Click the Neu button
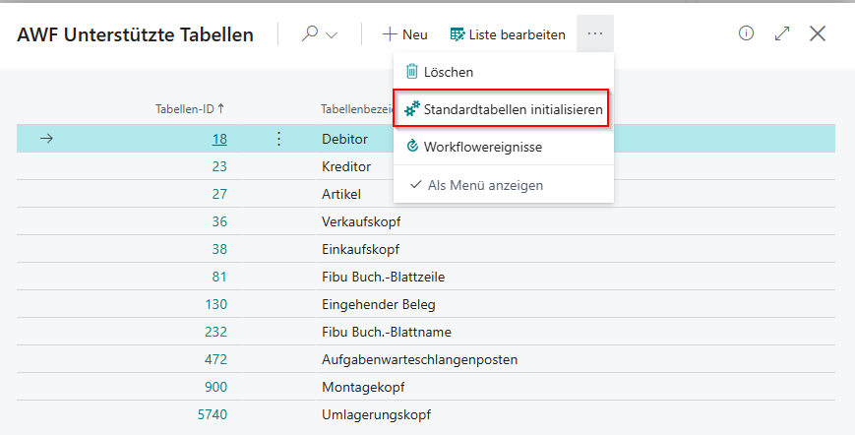The height and width of the screenshot is (435, 855). tap(404, 34)
